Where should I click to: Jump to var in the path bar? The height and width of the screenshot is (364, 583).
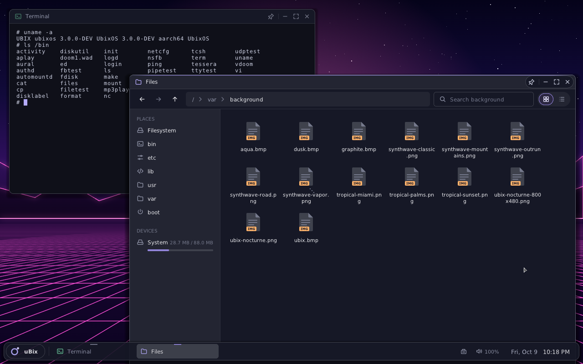(x=212, y=99)
